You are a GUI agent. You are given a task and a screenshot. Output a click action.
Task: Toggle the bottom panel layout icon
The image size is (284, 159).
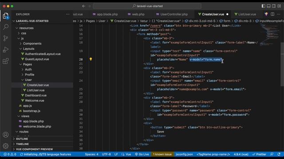click(268, 6)
